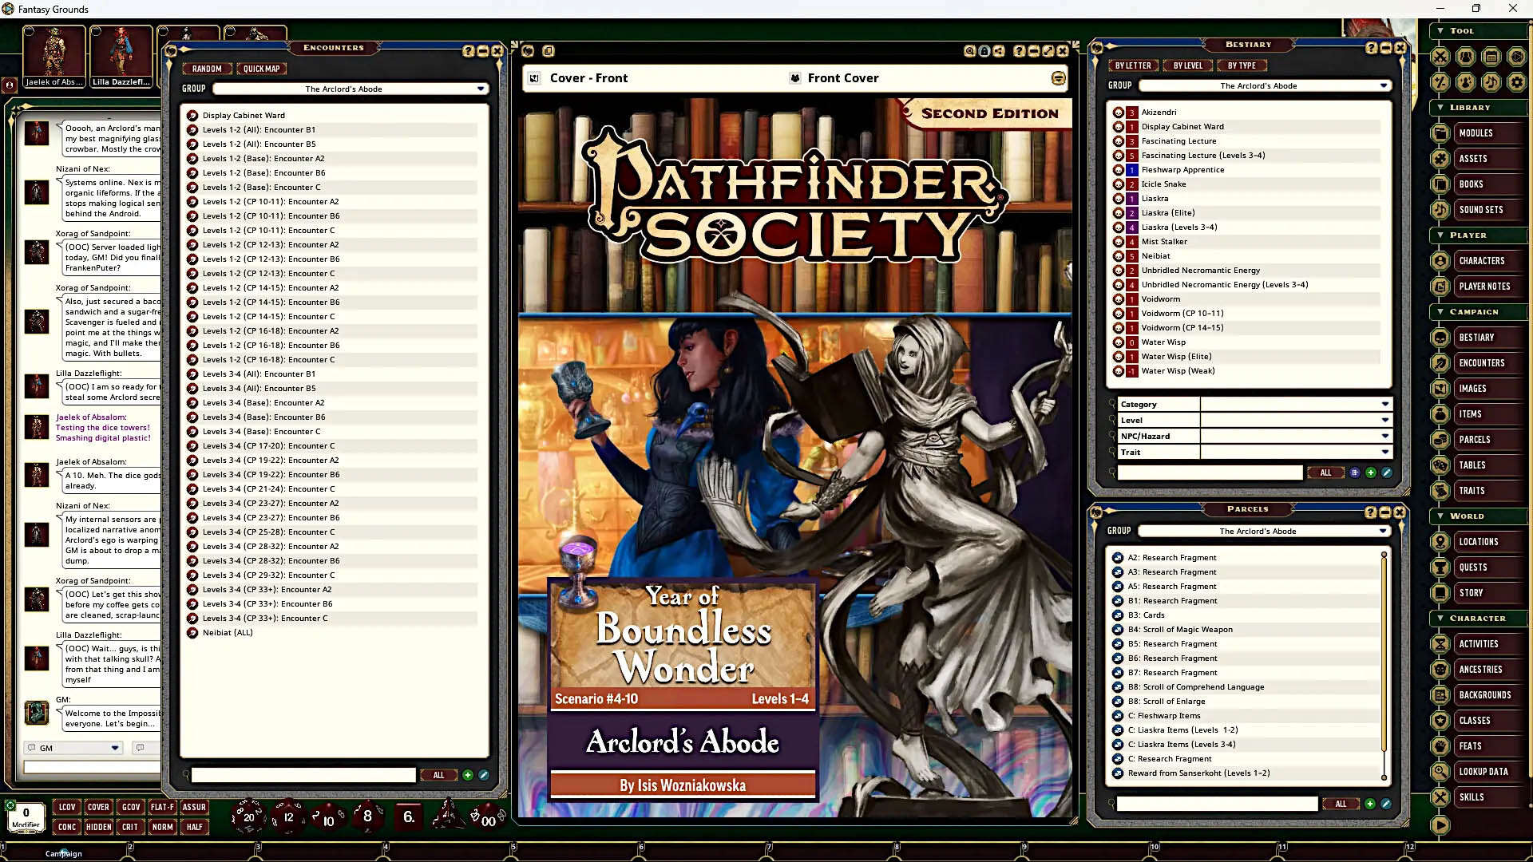Select the By Letter Bestiary tab

(1133, 65)
